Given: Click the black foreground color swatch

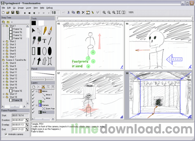Looking at the screenshot, I should (34, 23).
